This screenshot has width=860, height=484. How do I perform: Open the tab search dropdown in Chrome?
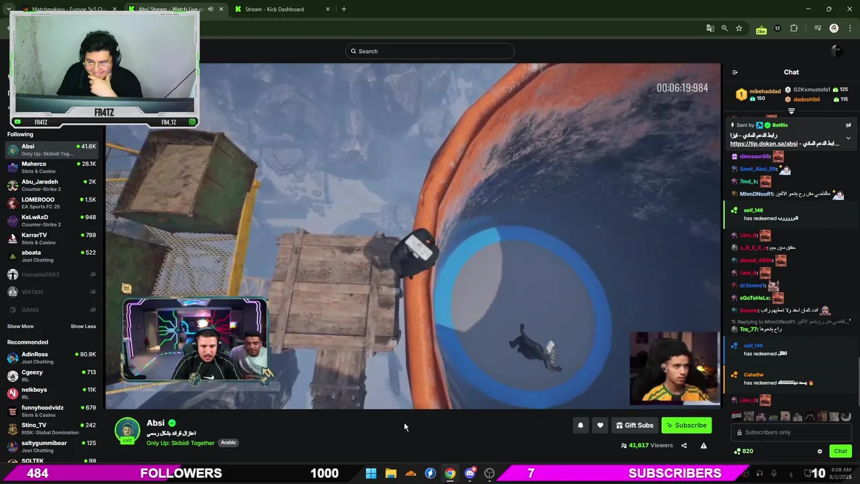pos(9,9)
